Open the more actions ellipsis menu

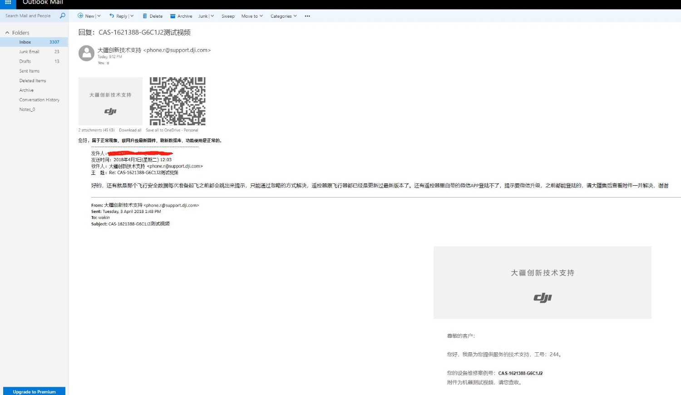(307, 16)
